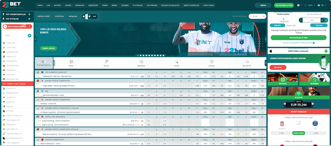Viewport: 331px width, 146px height.
Task: Open the O'nlik odds format dropdown
Action: [257, 16]
